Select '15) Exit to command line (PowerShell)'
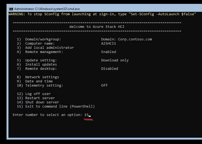202x144 pixels. coord(56,106)
